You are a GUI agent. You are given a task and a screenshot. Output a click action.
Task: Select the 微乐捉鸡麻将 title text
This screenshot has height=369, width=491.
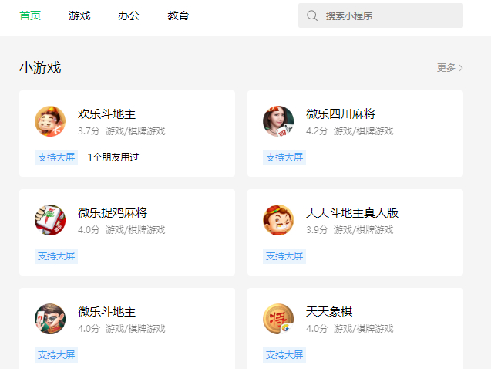[113, 212]
